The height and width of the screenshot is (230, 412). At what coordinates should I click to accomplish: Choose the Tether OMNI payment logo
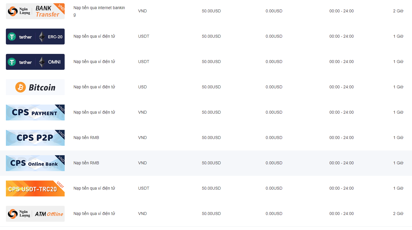pyautogui.click(x=35, y=62)
